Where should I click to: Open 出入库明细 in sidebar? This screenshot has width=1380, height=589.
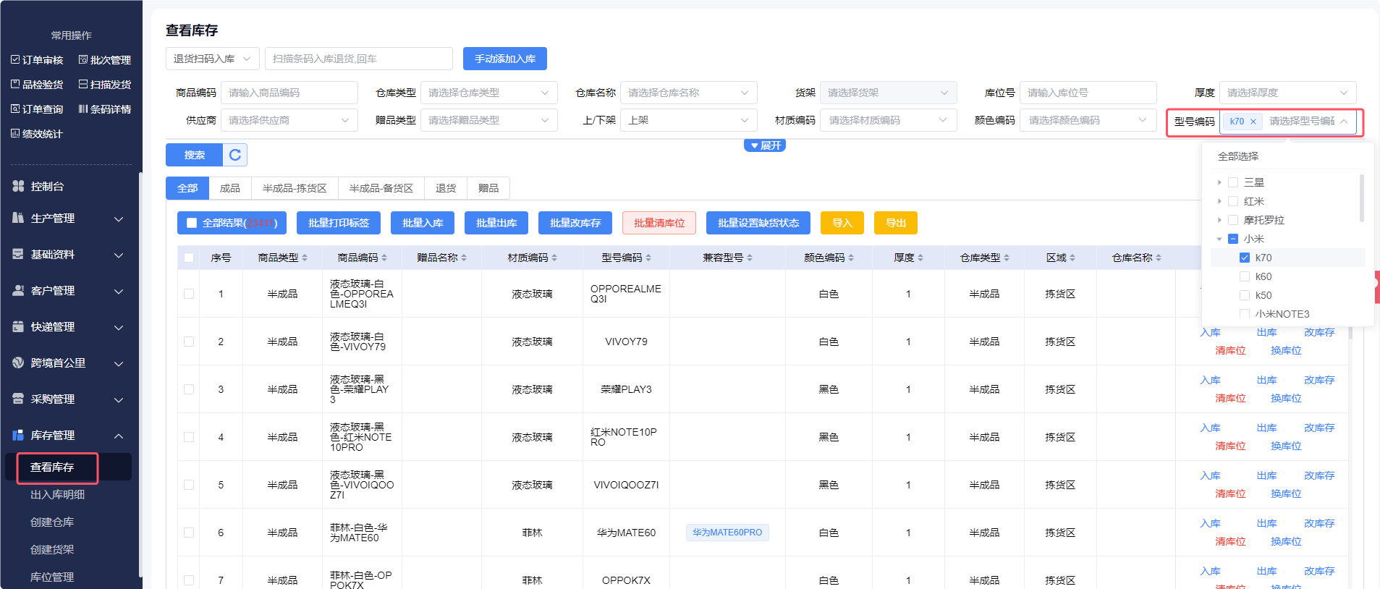(x=57, y=494)
